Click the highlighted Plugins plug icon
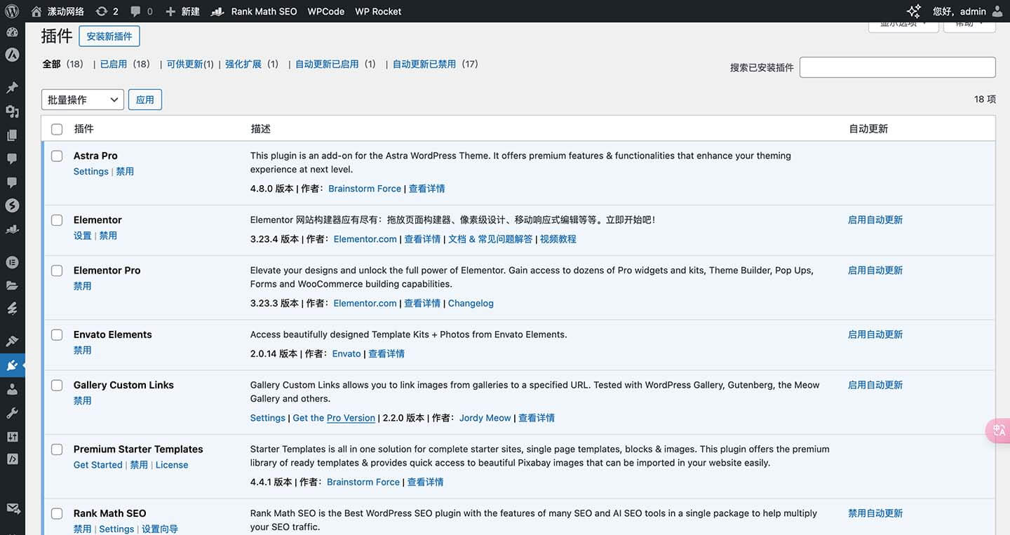The width and height of the screenshot is (1010, 535). point(12,365)
